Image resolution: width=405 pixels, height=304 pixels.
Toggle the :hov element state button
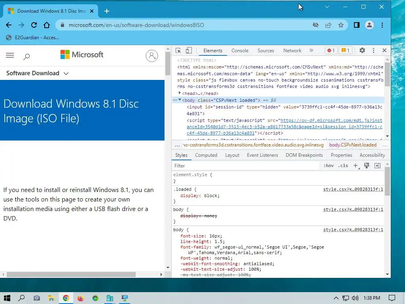pos(329,166)
